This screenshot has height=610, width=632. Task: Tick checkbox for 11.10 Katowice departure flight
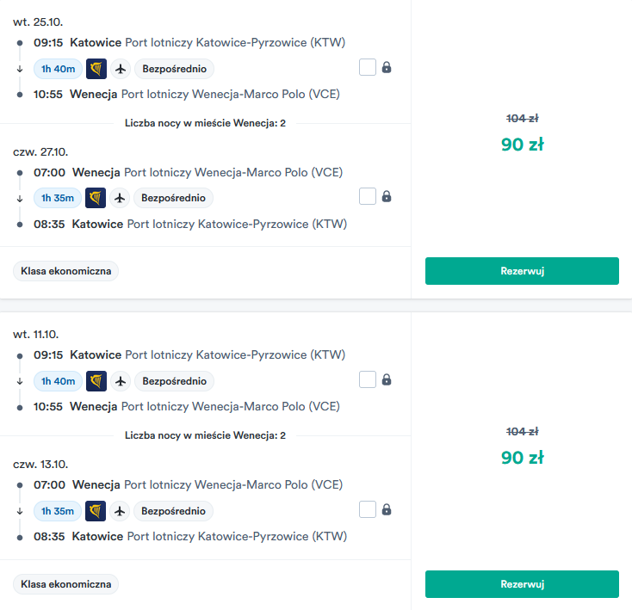click(368, 379)
